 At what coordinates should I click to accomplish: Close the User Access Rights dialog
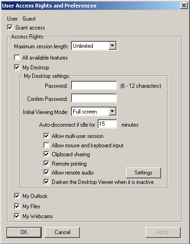[x=184, y=6]
